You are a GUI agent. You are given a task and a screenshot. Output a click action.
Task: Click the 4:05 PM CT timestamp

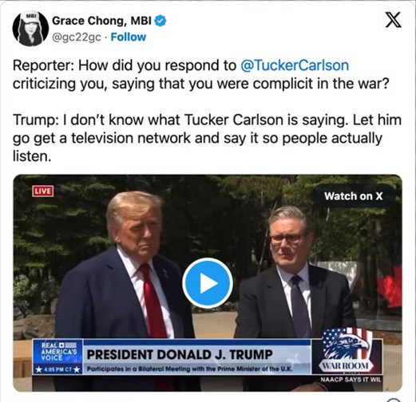coord(57,369)
